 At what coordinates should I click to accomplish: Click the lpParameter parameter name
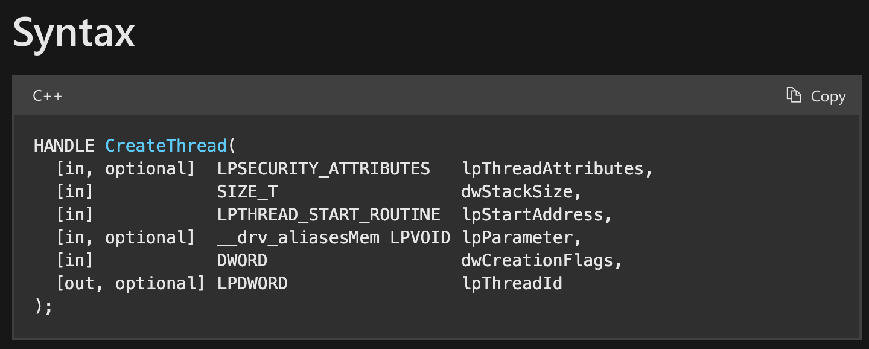point(517,238)
